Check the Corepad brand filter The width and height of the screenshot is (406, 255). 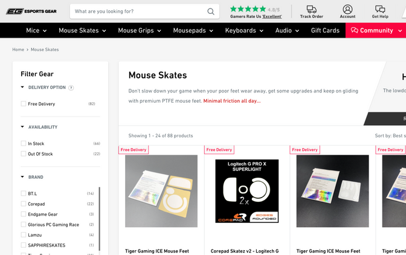tap(24, 204)
